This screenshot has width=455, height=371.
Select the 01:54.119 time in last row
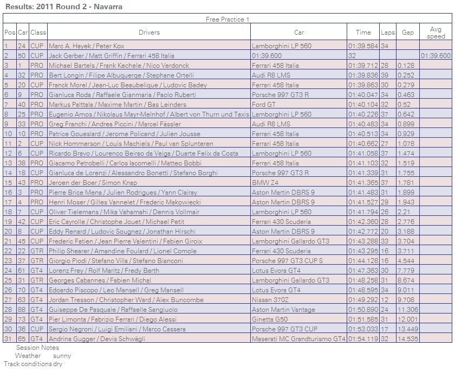click(363, 339)
